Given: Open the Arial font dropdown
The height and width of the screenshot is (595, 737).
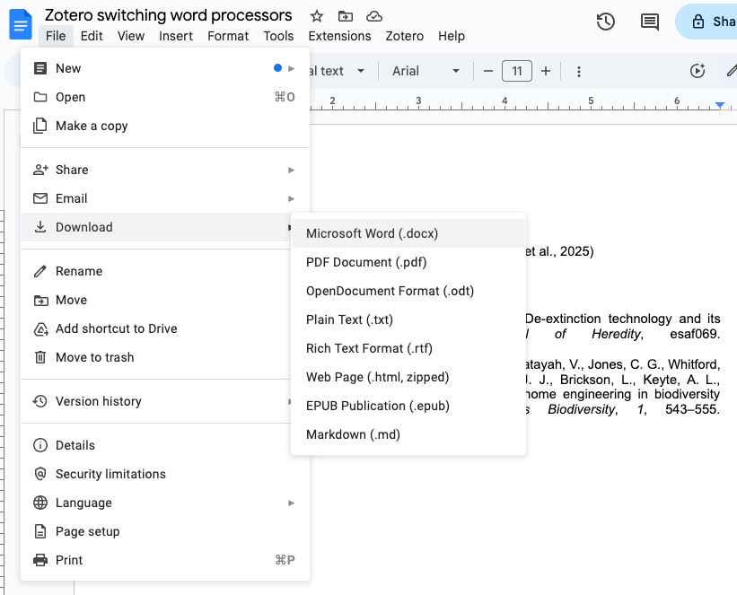Looking at the screenshot, I should pos(426,71).
